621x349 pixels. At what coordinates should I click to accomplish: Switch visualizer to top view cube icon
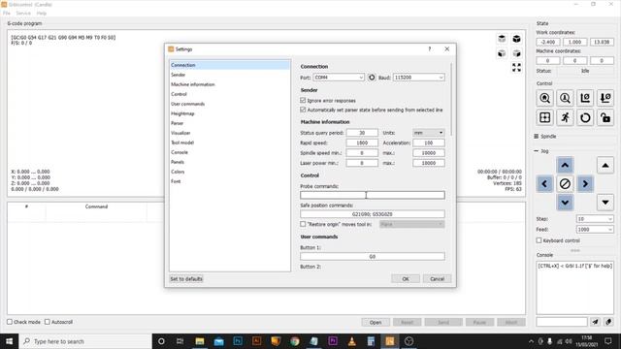click(x=502, y=39)
